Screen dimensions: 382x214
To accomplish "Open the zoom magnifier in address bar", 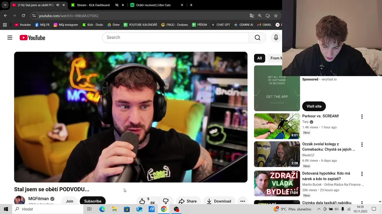I will (260, 16).
